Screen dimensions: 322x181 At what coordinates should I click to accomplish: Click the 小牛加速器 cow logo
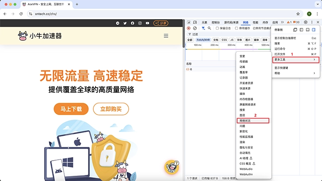click(40, 36)
